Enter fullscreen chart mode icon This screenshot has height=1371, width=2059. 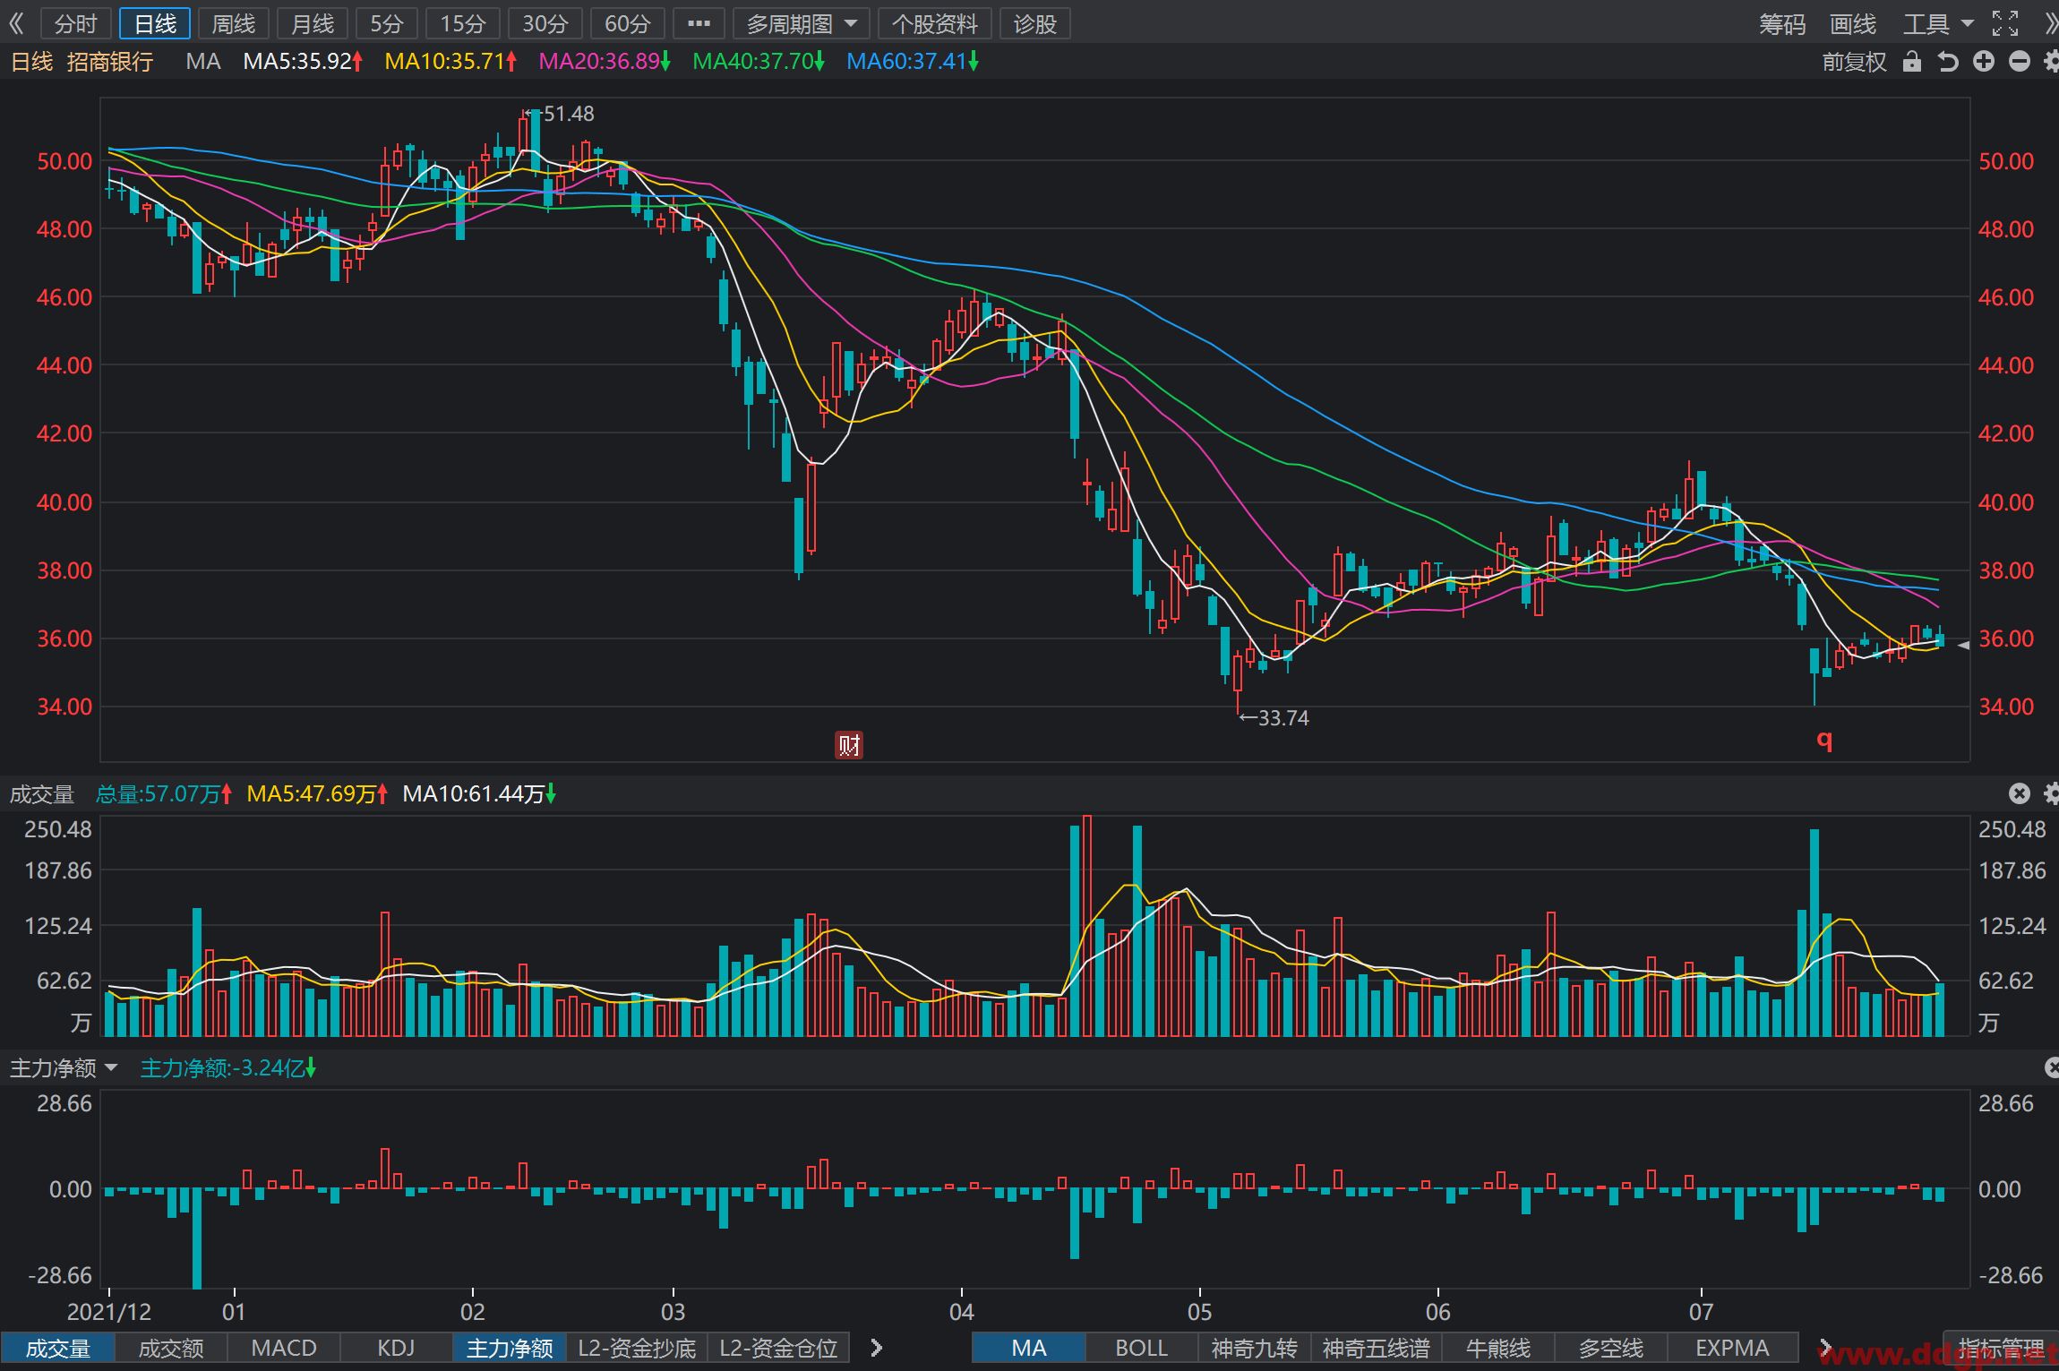[2005, 23]
